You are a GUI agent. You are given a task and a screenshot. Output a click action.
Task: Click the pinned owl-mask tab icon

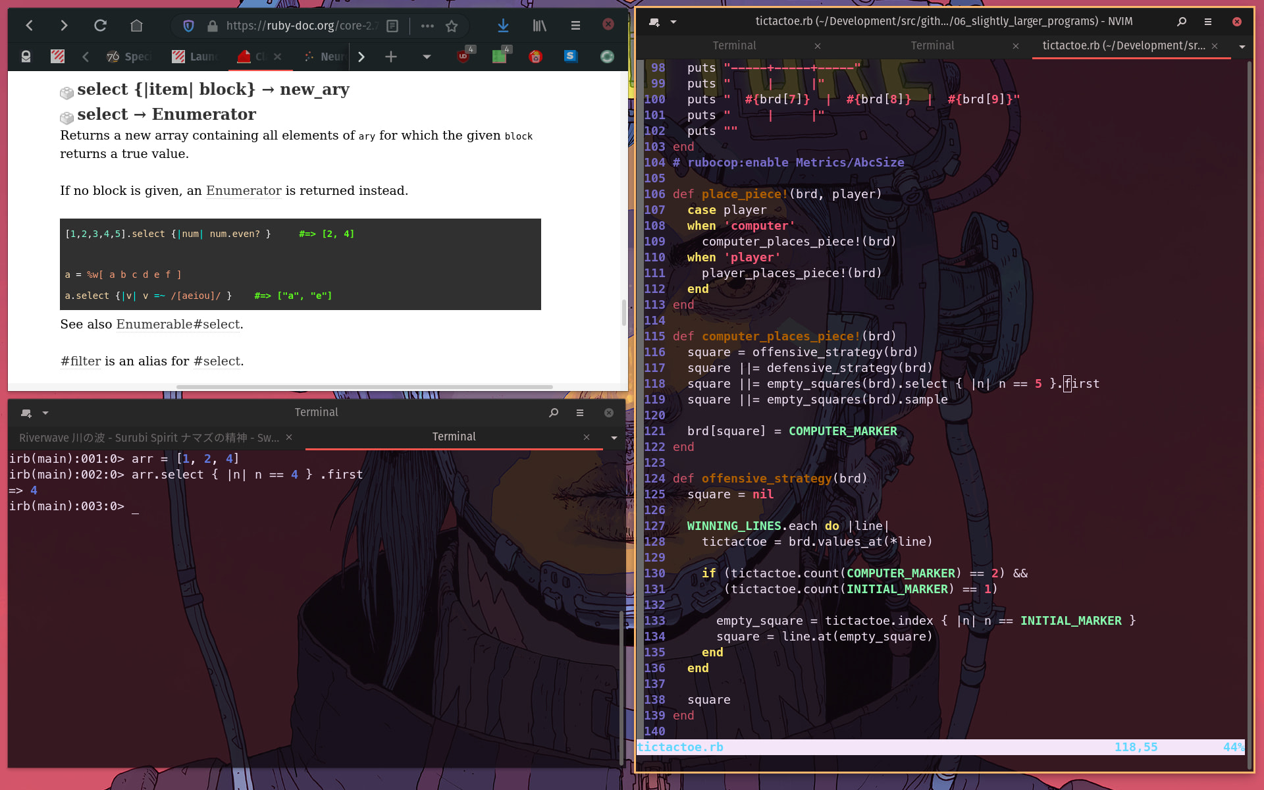tap(26, 57)
